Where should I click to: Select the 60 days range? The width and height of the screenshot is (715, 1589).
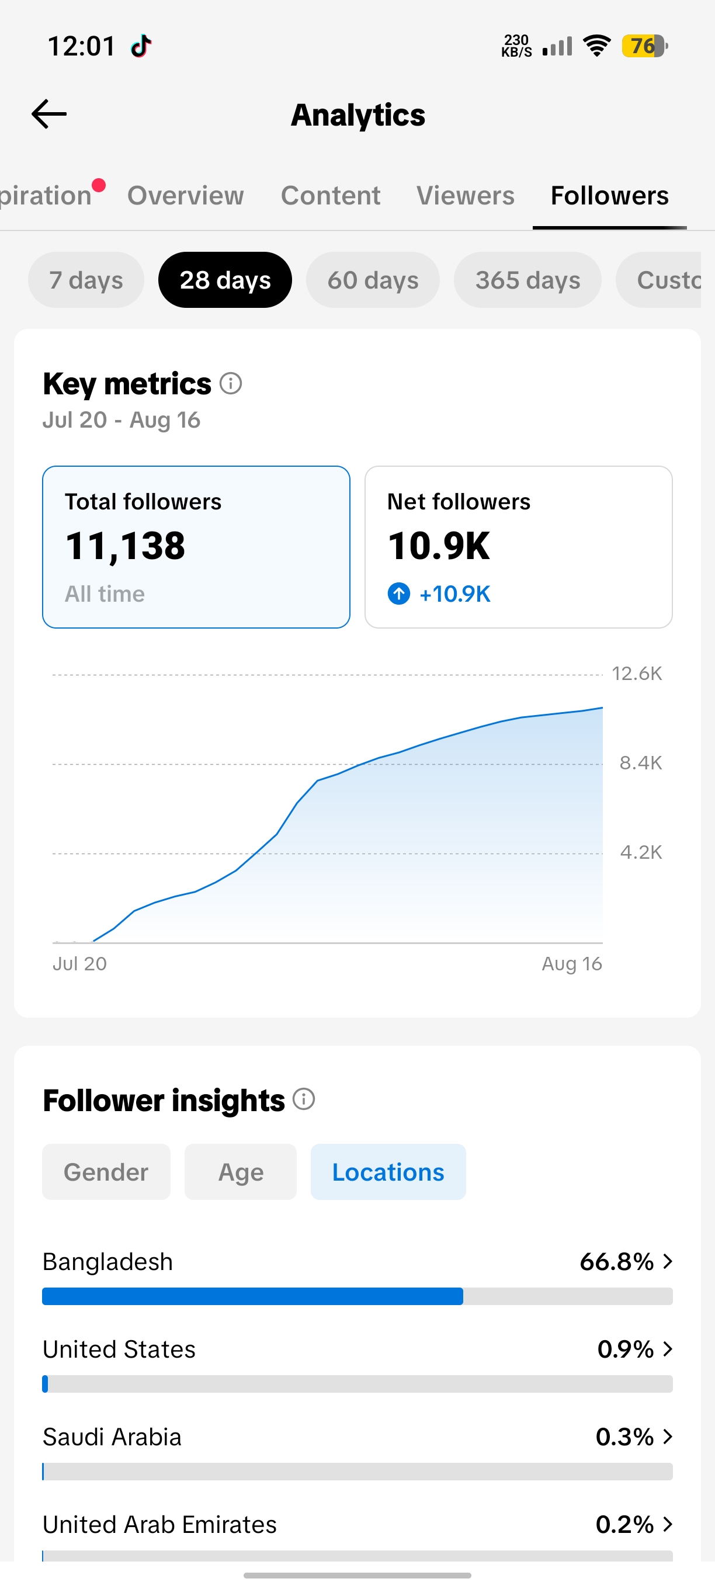click(x=373, y=280)
